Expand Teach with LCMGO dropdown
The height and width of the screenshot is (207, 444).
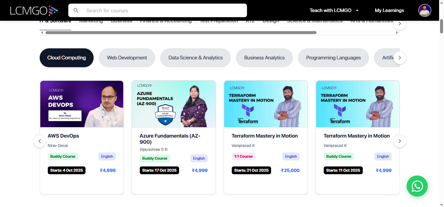click(334, 10)
